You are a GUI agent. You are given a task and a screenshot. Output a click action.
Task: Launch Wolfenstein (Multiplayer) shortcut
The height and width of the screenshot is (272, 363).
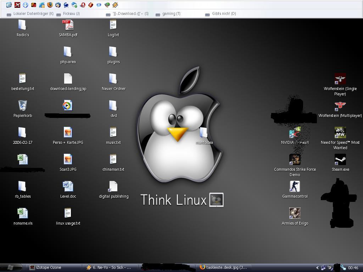[340, 109]
